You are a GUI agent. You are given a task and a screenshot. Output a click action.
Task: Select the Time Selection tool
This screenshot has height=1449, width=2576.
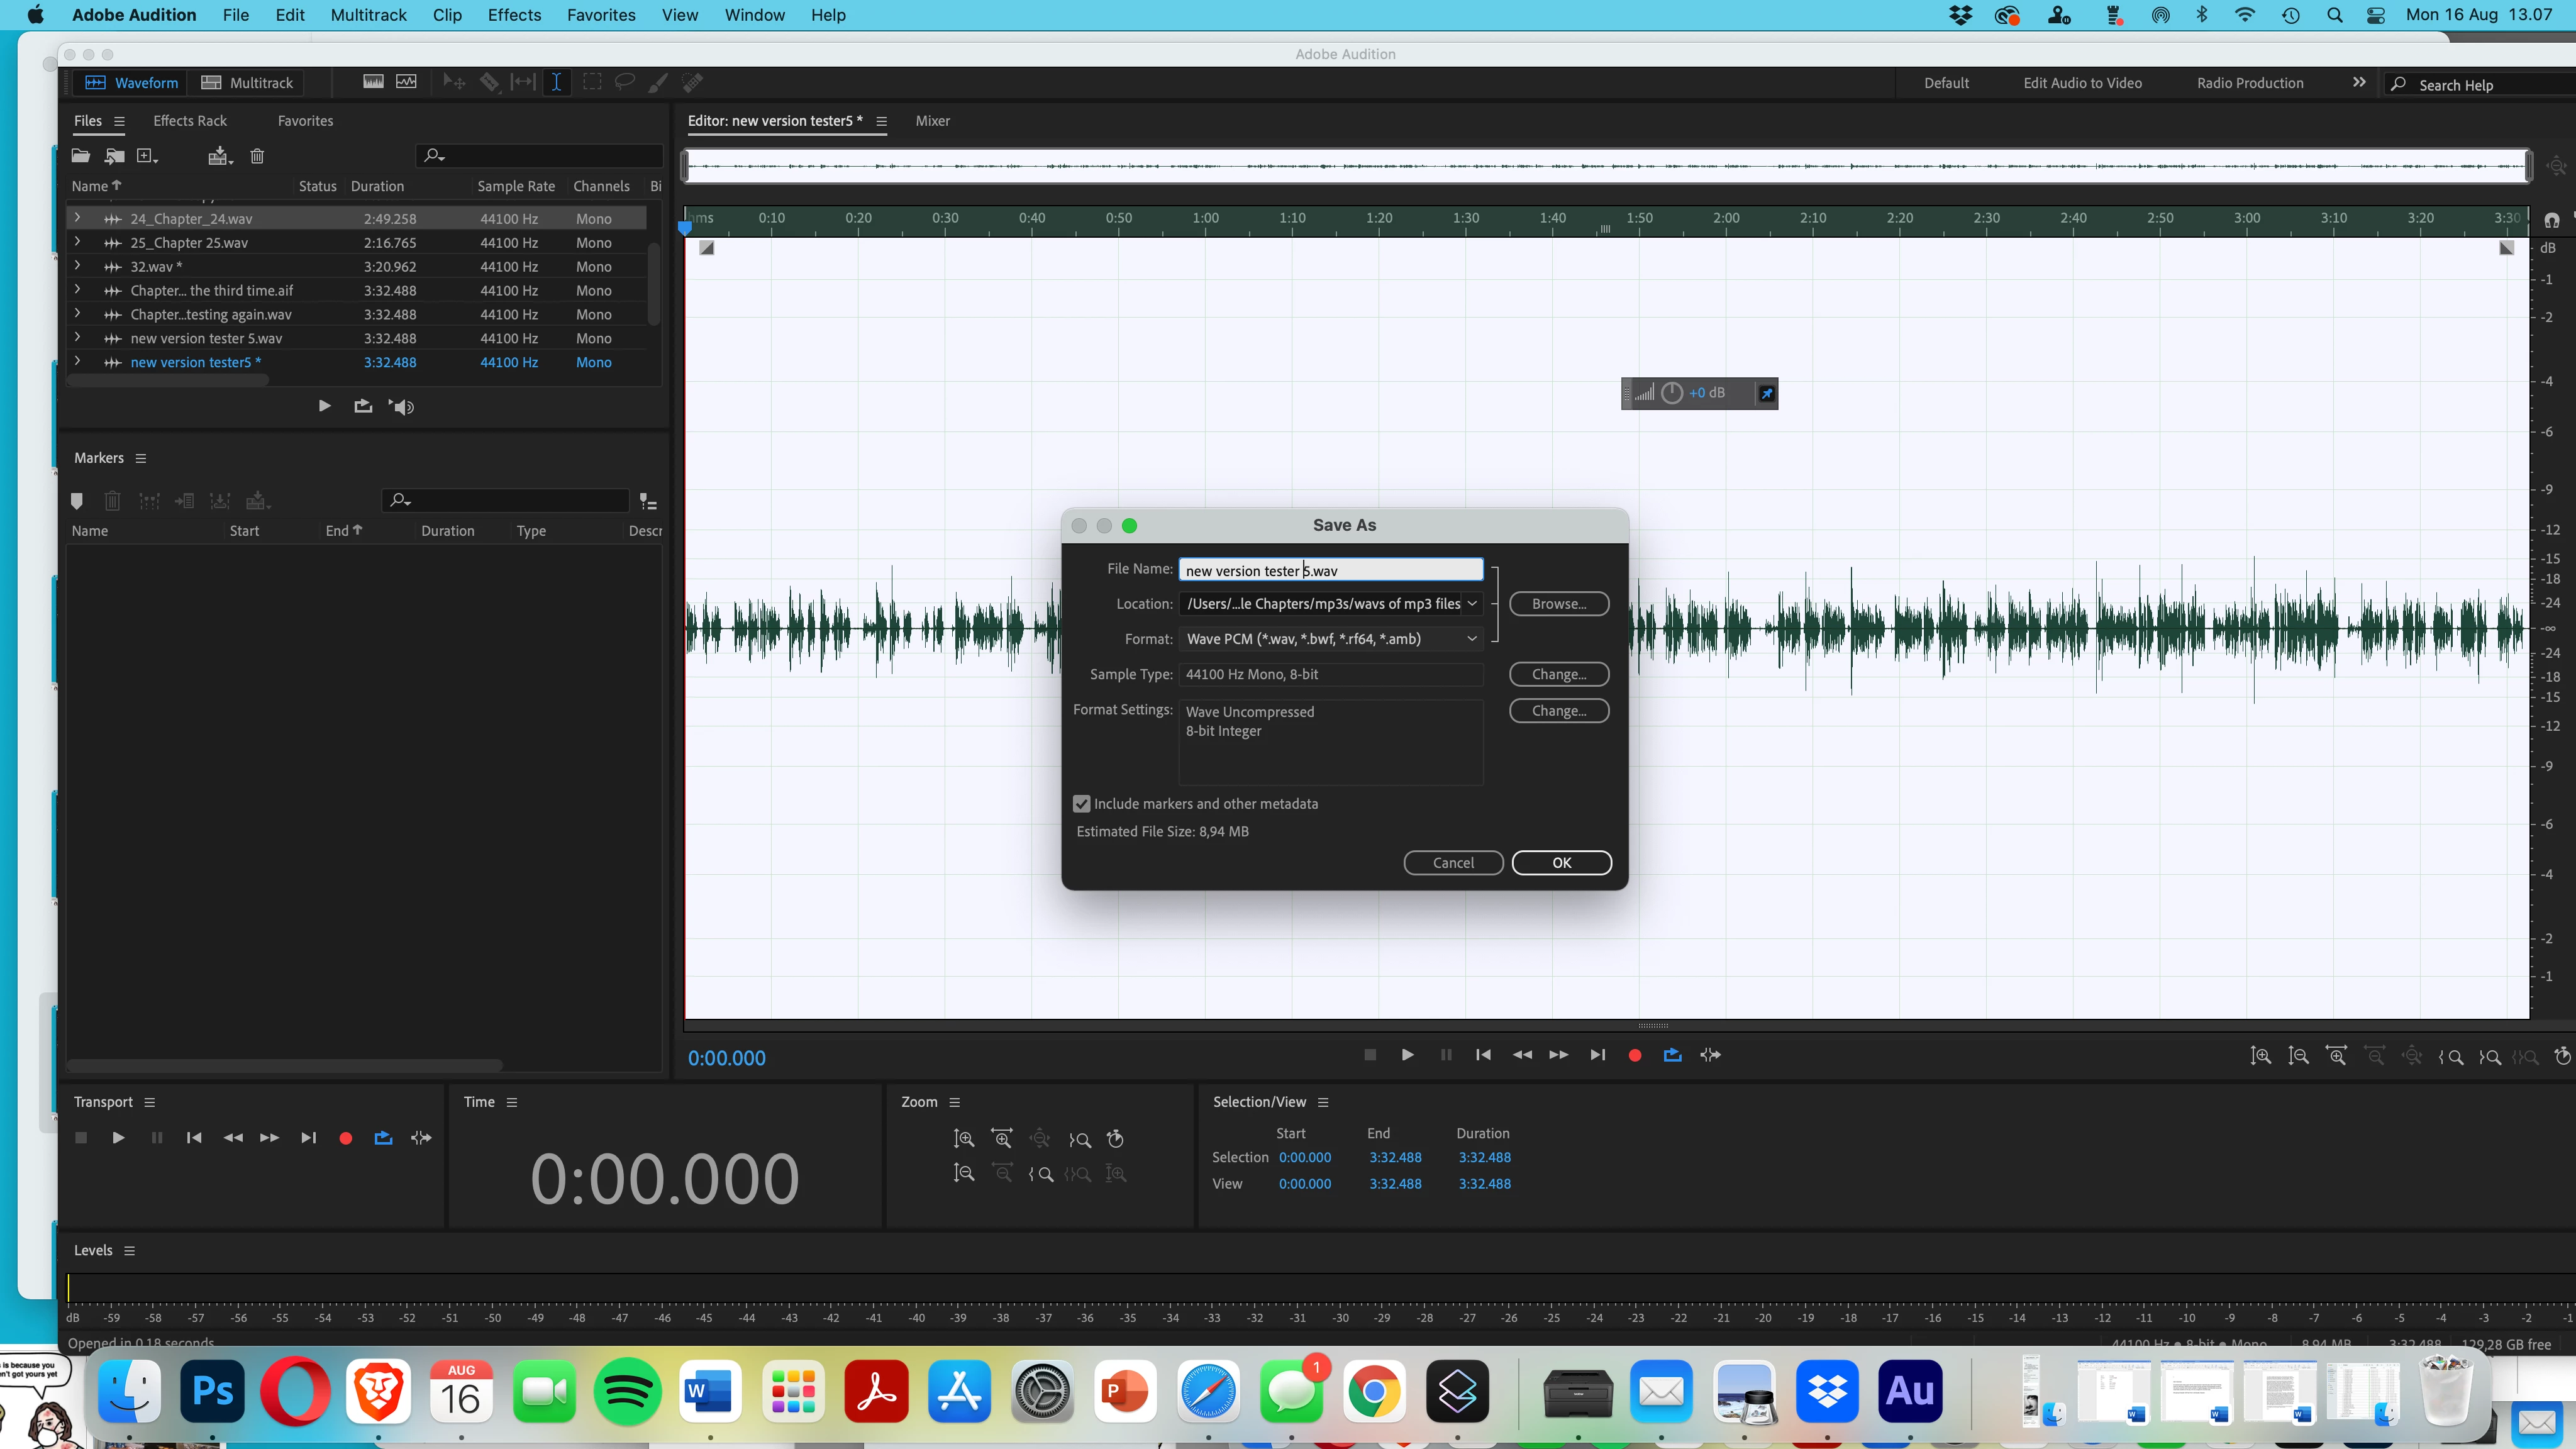pos(556,82)
